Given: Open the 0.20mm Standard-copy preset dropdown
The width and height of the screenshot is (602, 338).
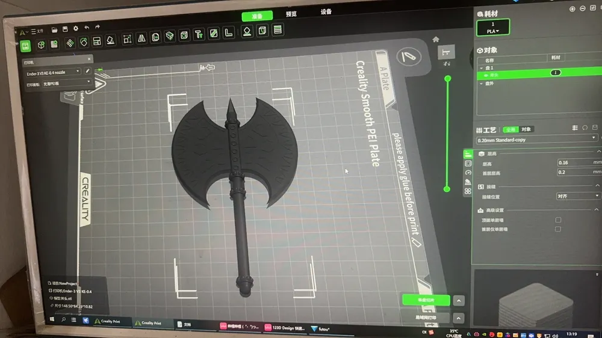Looking at the screenshot, I should [x=537, y=140].
